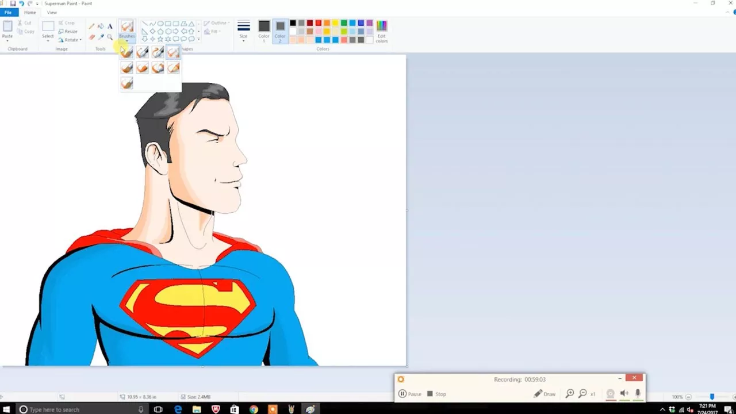Select the Eraser tool
Screen dimensions: 736x414
pyautogui.click(x=91, y=37)
